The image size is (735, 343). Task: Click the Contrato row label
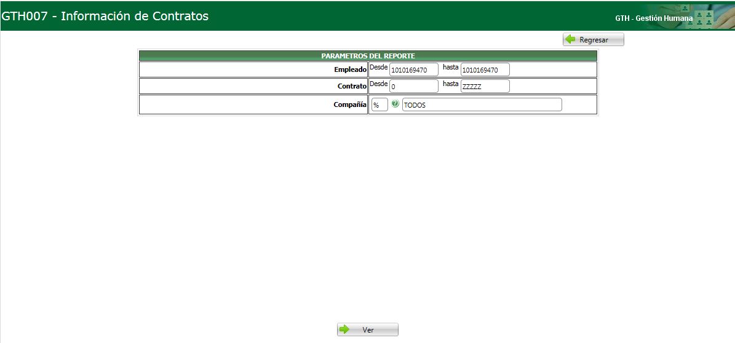pyautogui.click(x=352, y=86)
